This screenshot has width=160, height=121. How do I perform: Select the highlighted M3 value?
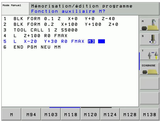(x=91, y=41)
